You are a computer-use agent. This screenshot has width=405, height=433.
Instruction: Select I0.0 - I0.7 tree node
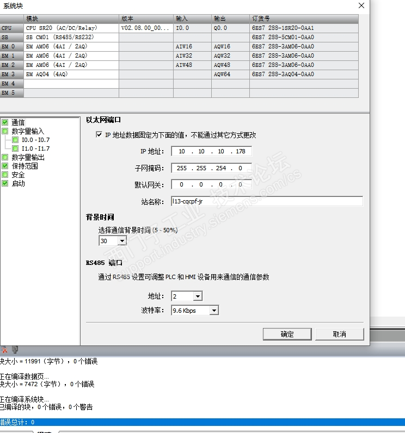(35, 140)
